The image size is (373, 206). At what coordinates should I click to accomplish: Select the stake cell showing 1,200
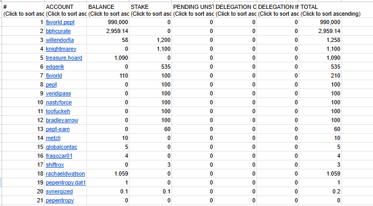click(x=150, y=40)
